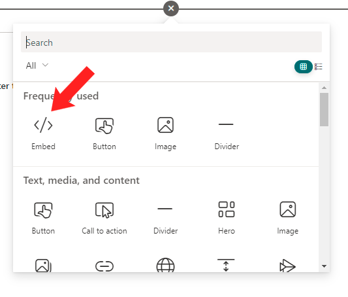Switch to list view
This screenshot has height=297, width=348.
319,67
